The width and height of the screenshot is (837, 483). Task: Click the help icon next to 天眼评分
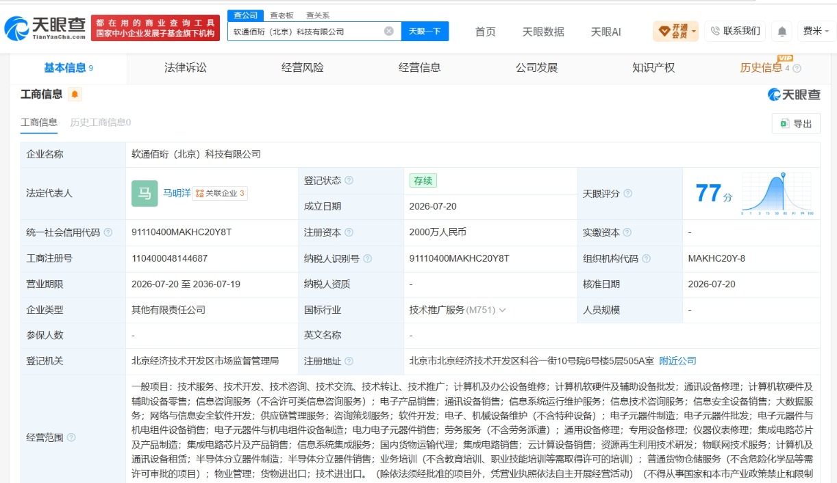tap(627, 194)
